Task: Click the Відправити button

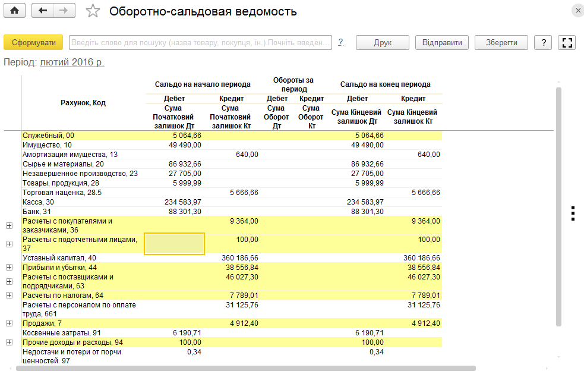Action: pos(442,42)
